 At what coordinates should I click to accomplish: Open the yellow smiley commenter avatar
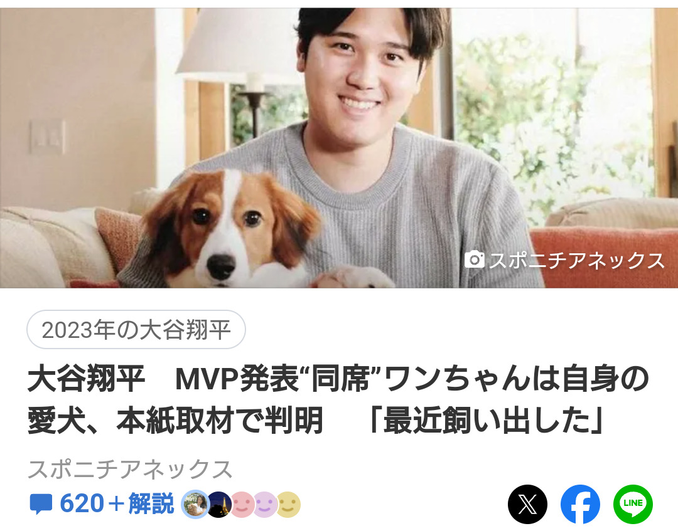pyautogui.click(x=288, y=504)
